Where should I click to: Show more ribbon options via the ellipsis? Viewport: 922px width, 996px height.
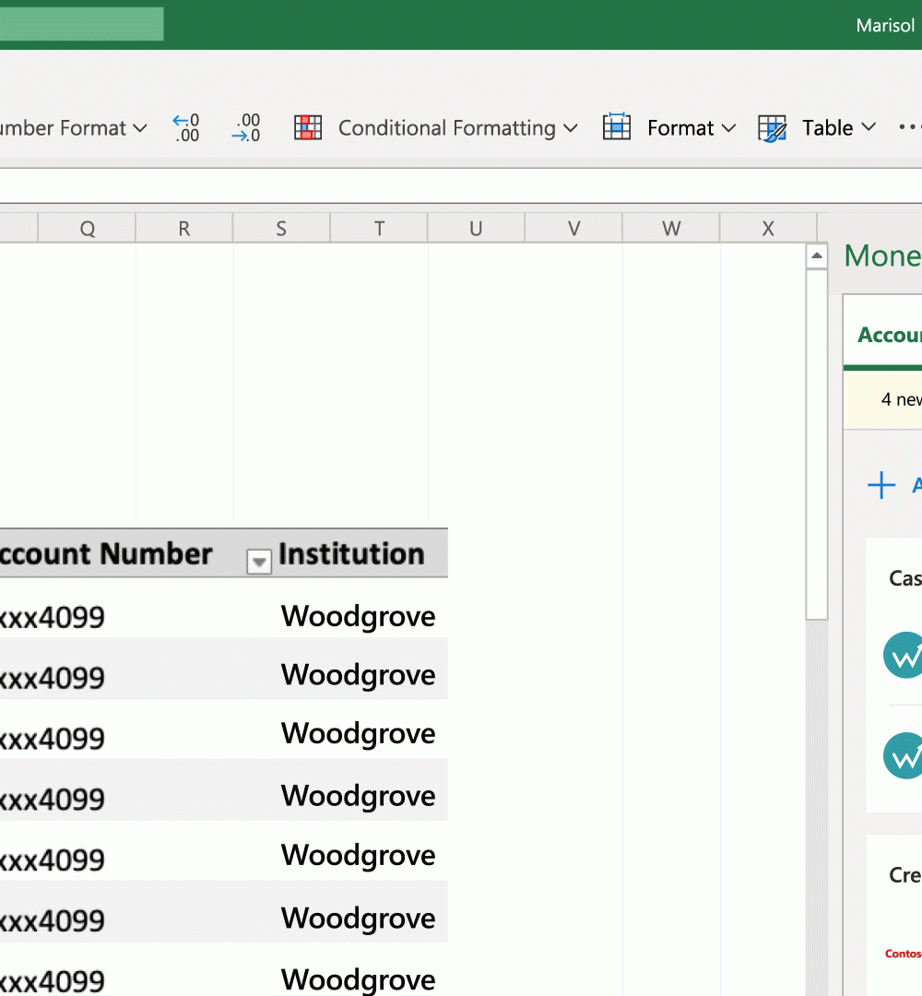click(x=909, y=127)
